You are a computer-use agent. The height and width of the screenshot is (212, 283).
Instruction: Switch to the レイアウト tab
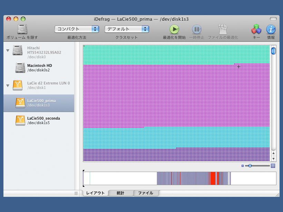point(95,193)
